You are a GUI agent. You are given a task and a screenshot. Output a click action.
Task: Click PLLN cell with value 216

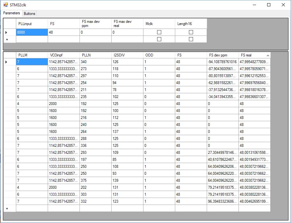tap(95, 118)
